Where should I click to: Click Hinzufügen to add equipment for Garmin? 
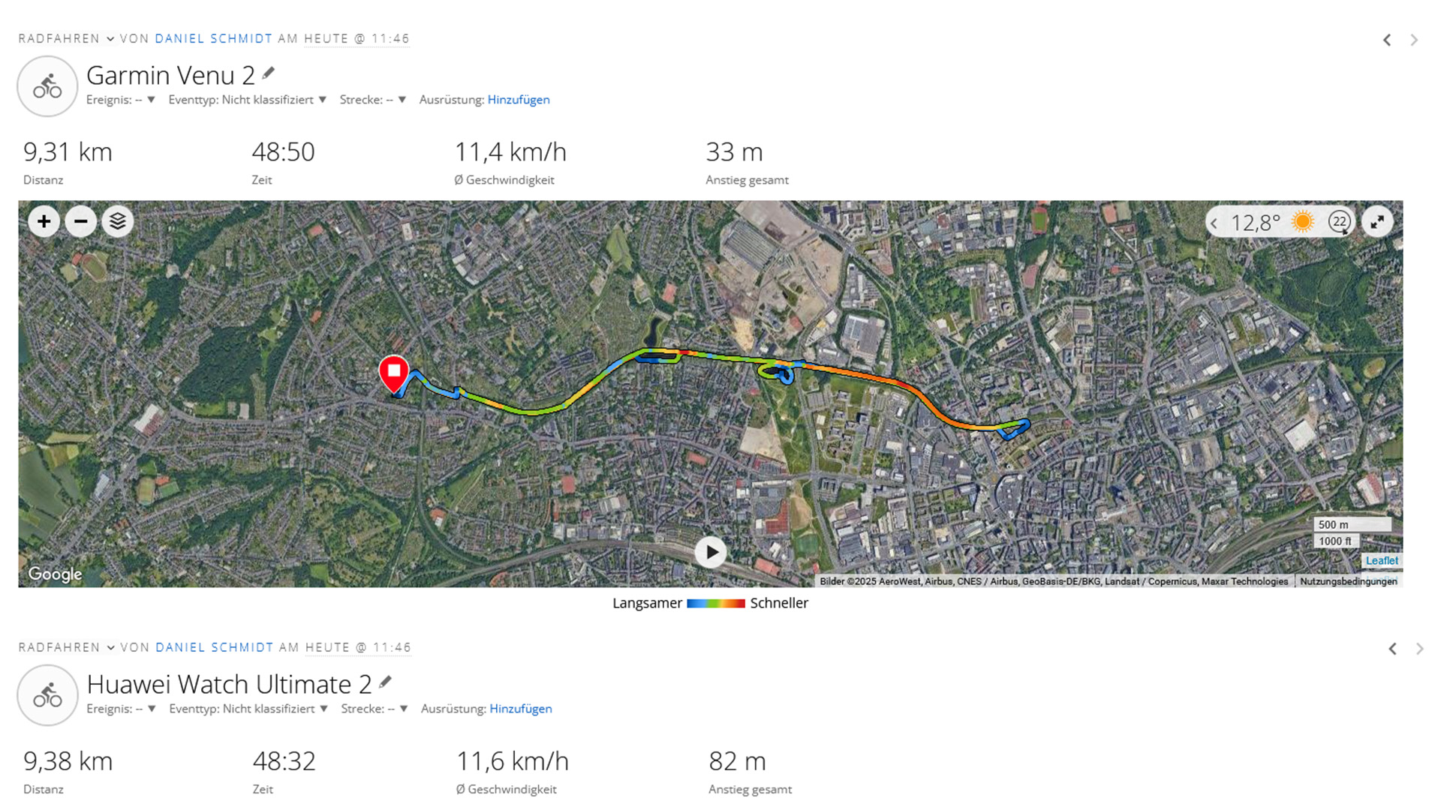518,100
